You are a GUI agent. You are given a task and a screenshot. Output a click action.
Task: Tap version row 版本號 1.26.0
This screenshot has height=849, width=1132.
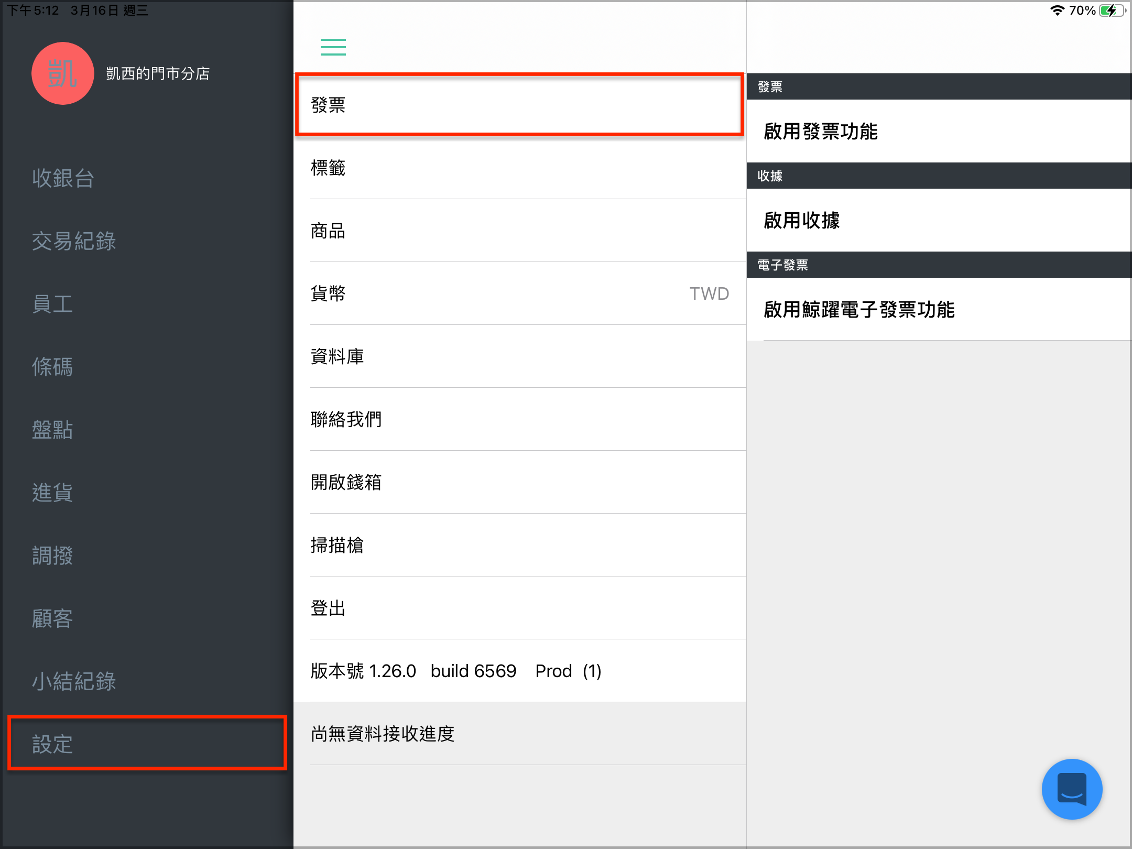coord(520,671)
